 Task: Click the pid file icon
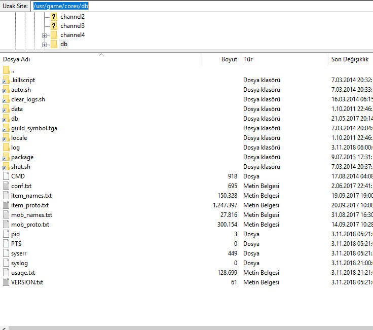pyautogui.click(x=6, y=234)
